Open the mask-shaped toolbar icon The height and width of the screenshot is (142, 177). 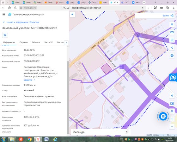point(162,8)
